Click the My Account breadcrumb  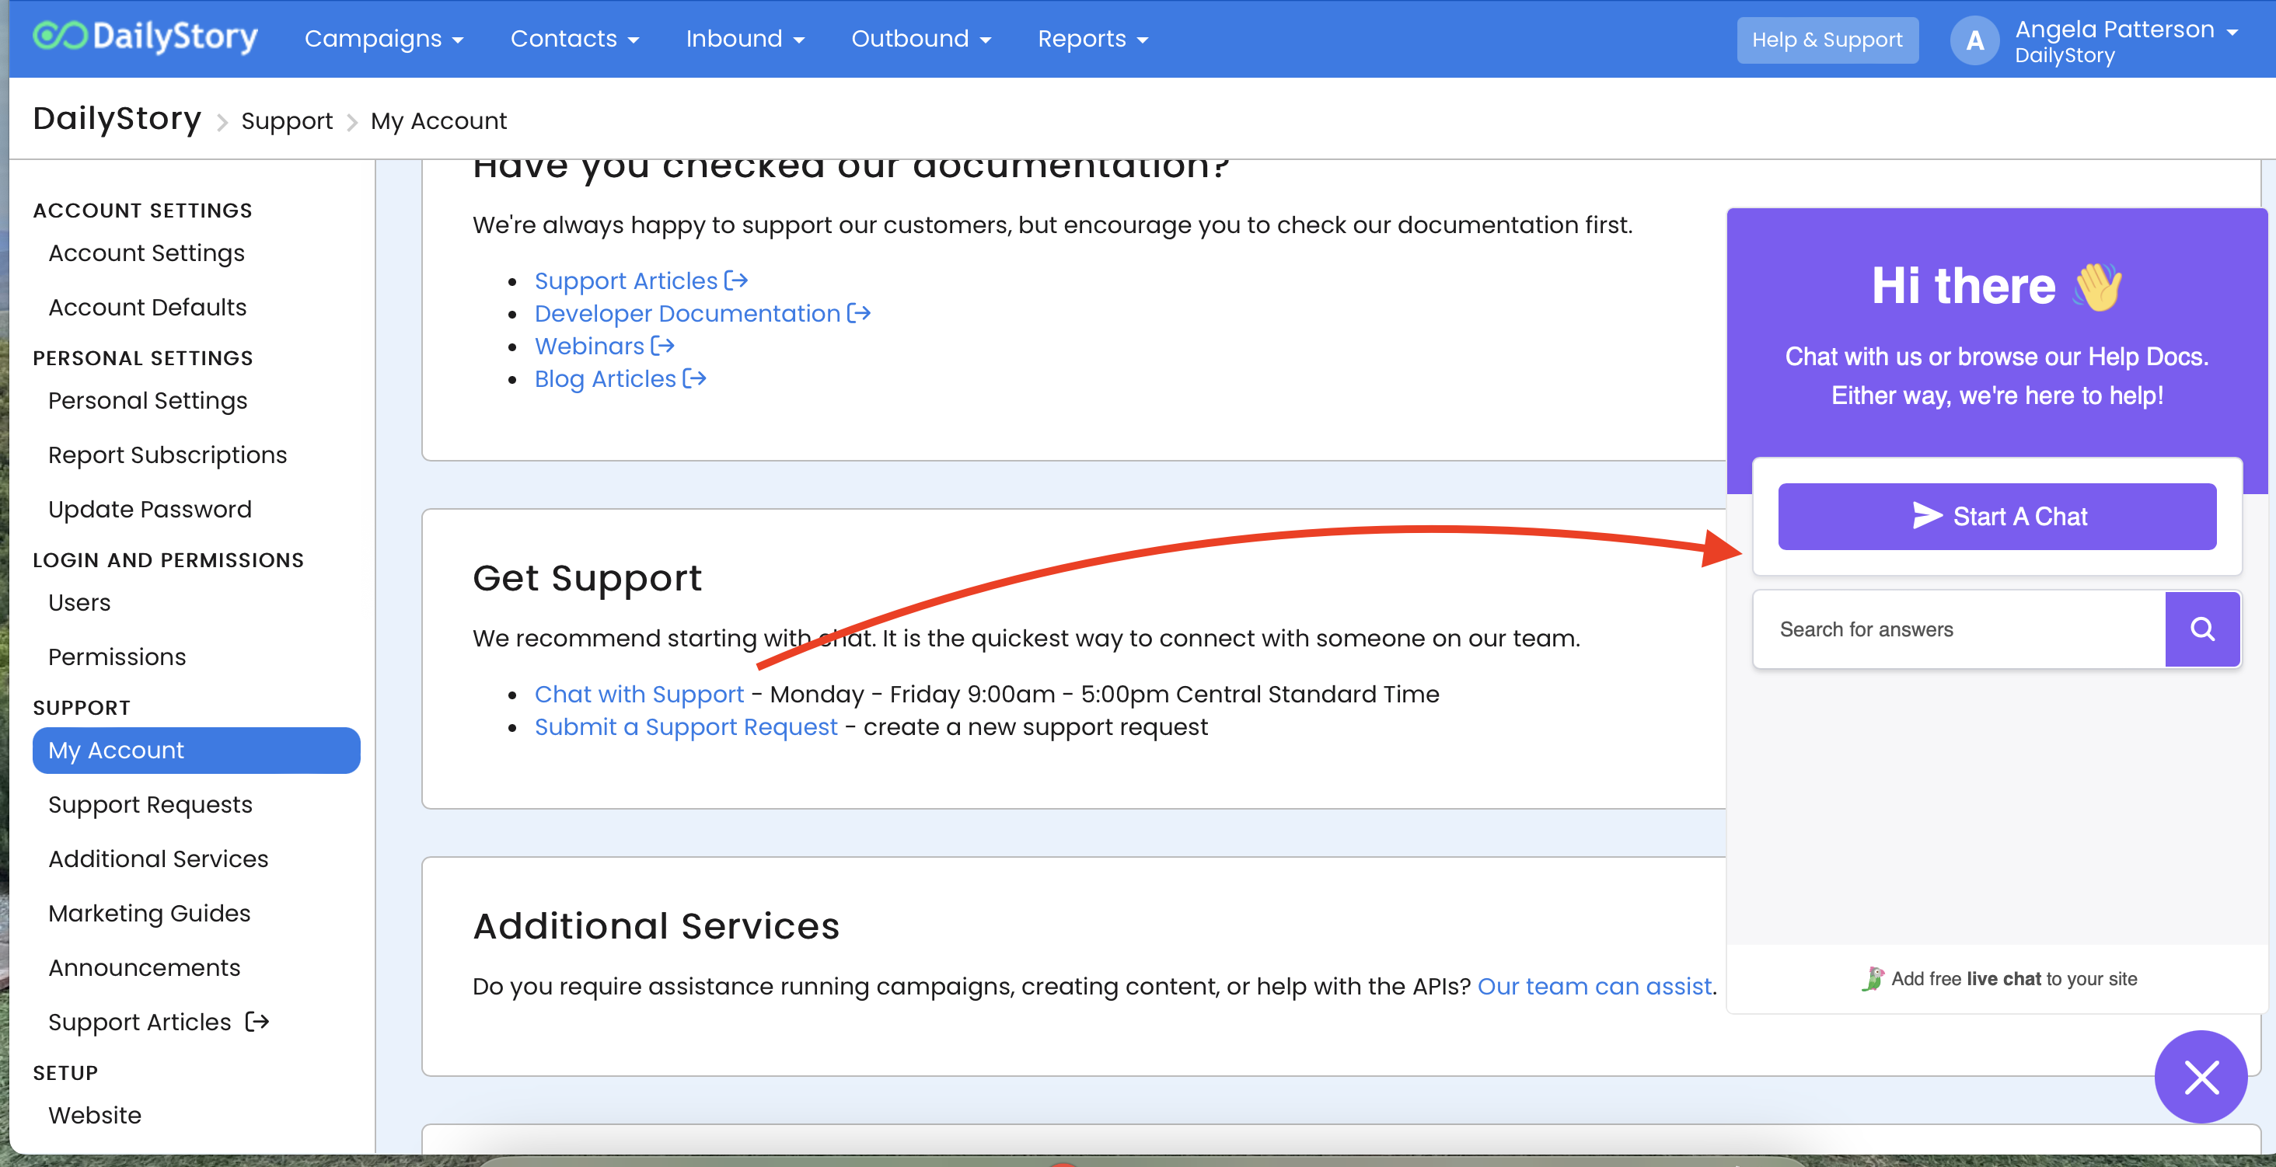pos(438,121)
